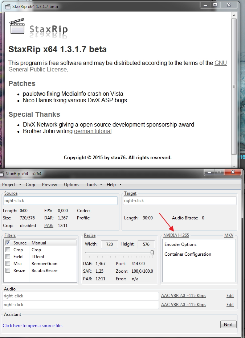The width and height of the screenshot is (245, 338).
Task: Click the Target heading link
Action: point(130,193)
